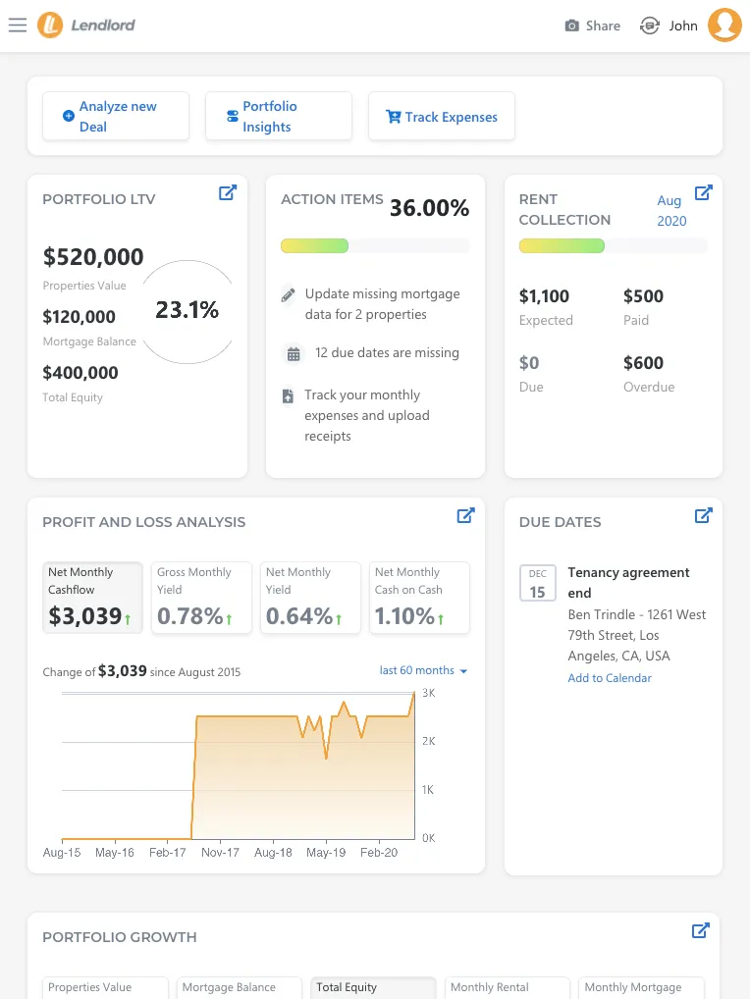Click the Share button label
Viewport: 750px width, 999px height.
tap(603, 26)
